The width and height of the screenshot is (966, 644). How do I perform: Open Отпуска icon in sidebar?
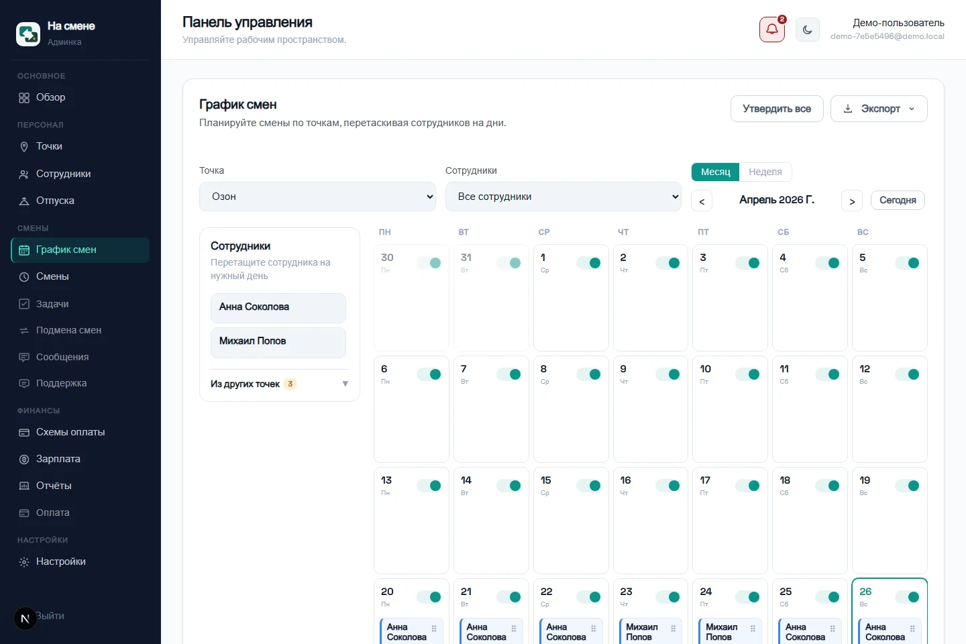[x=24, y=201]
